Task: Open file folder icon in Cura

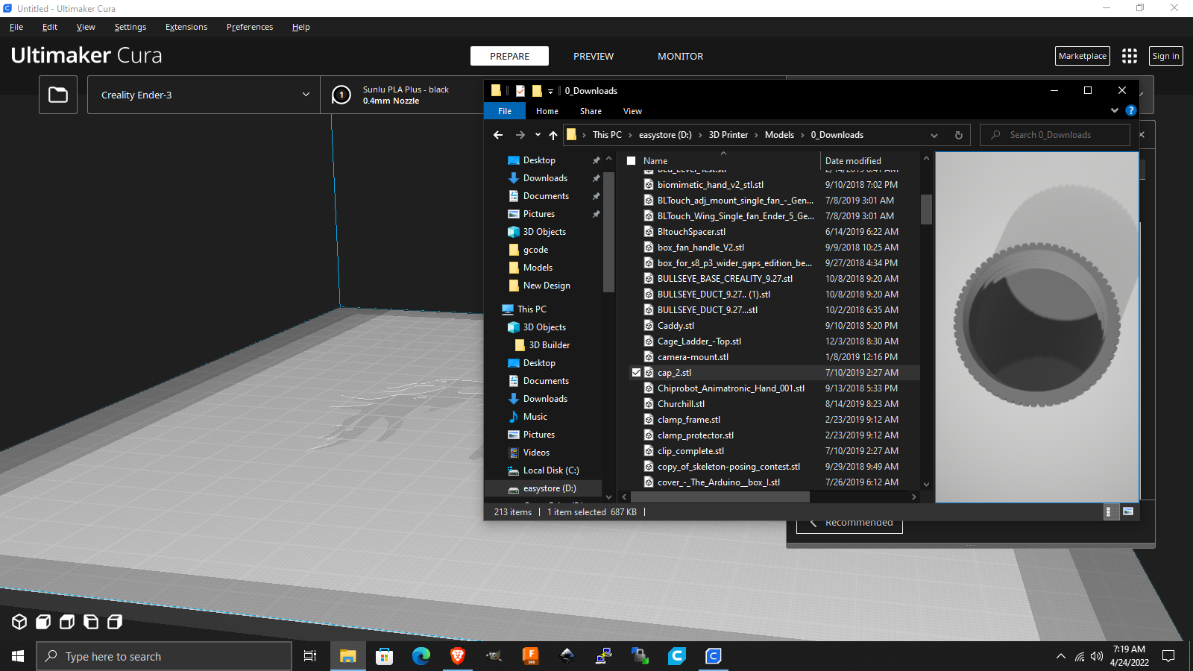Action: (x=58, y=95)
